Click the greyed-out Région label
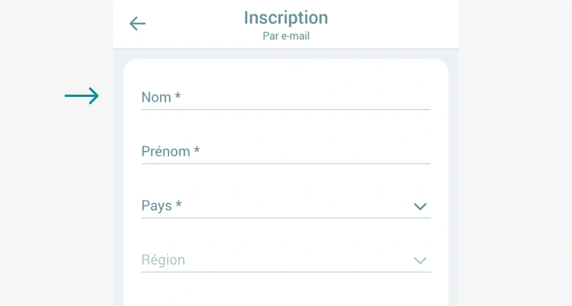 pyautogui.click(x=163, y=259)
